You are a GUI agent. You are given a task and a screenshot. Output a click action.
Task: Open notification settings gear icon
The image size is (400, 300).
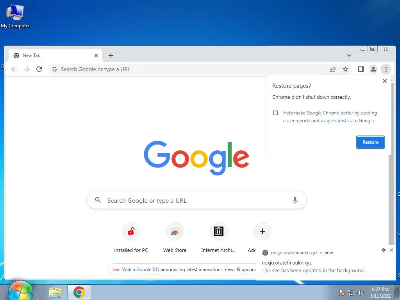click(384, 250)
